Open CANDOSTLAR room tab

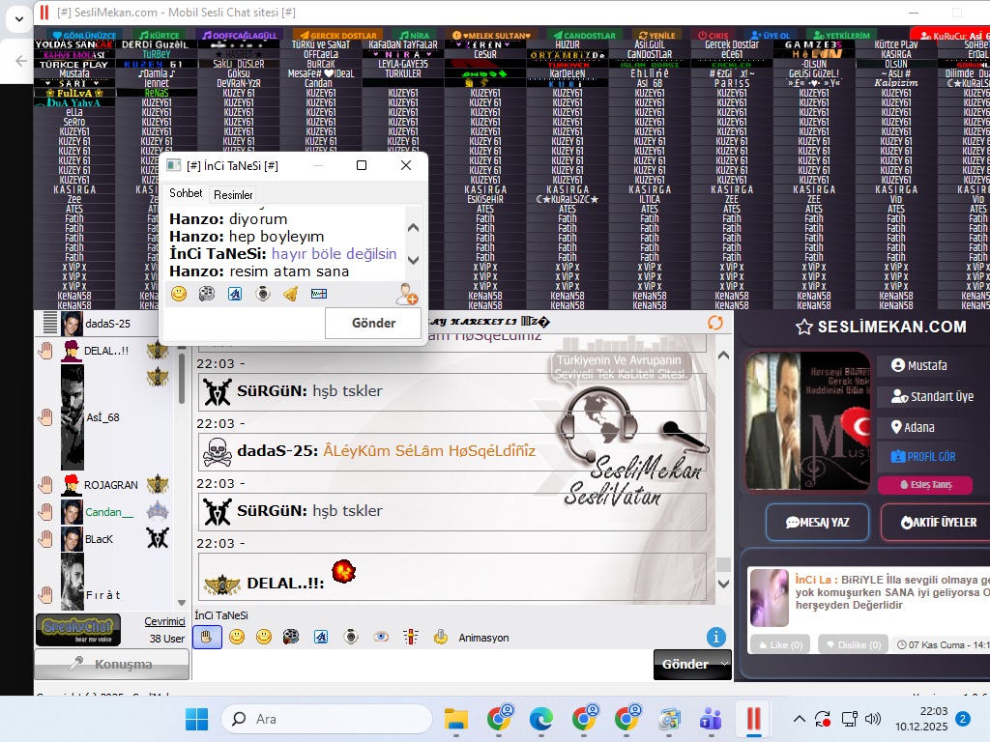(x=584, y=36)
